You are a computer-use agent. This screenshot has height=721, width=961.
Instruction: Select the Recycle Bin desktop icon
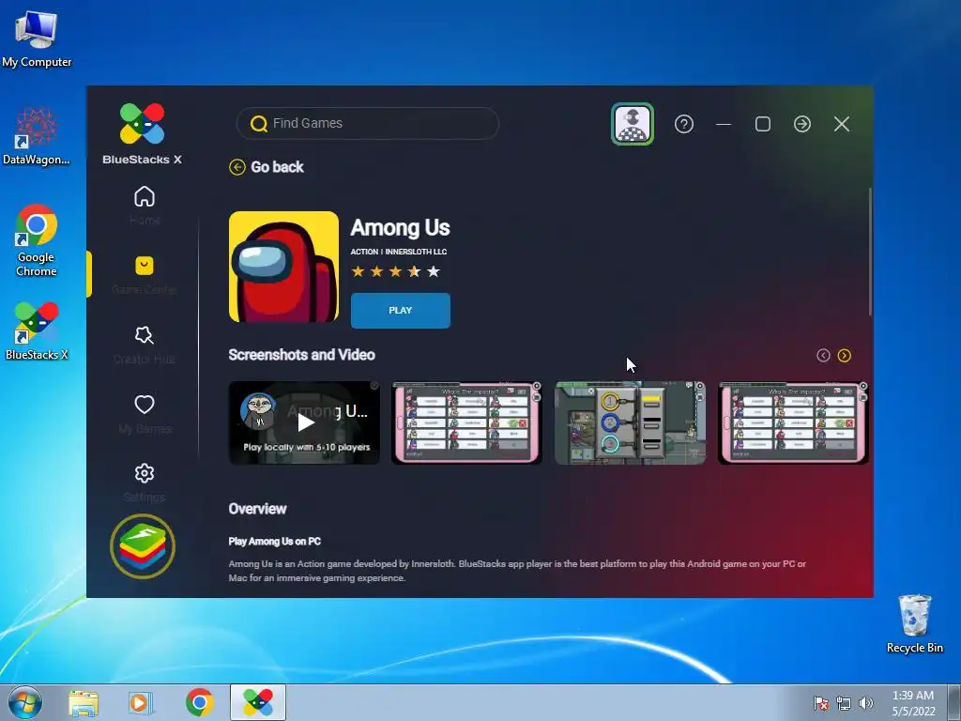(x=914, y=624)
